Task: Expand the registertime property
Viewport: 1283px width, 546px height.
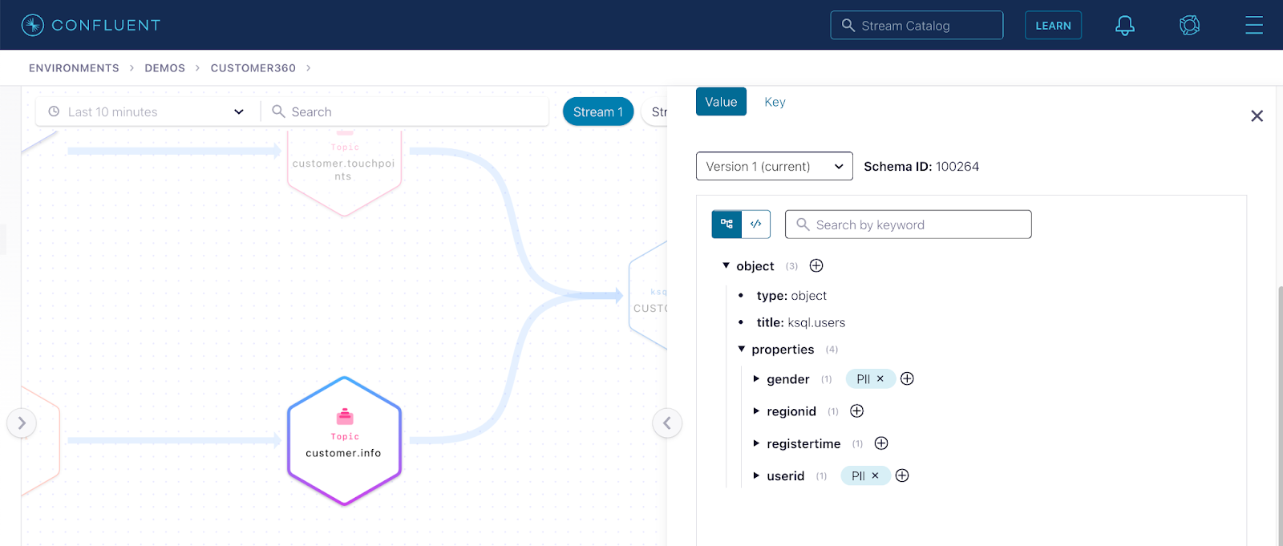Action: click(x=756, y=443)
